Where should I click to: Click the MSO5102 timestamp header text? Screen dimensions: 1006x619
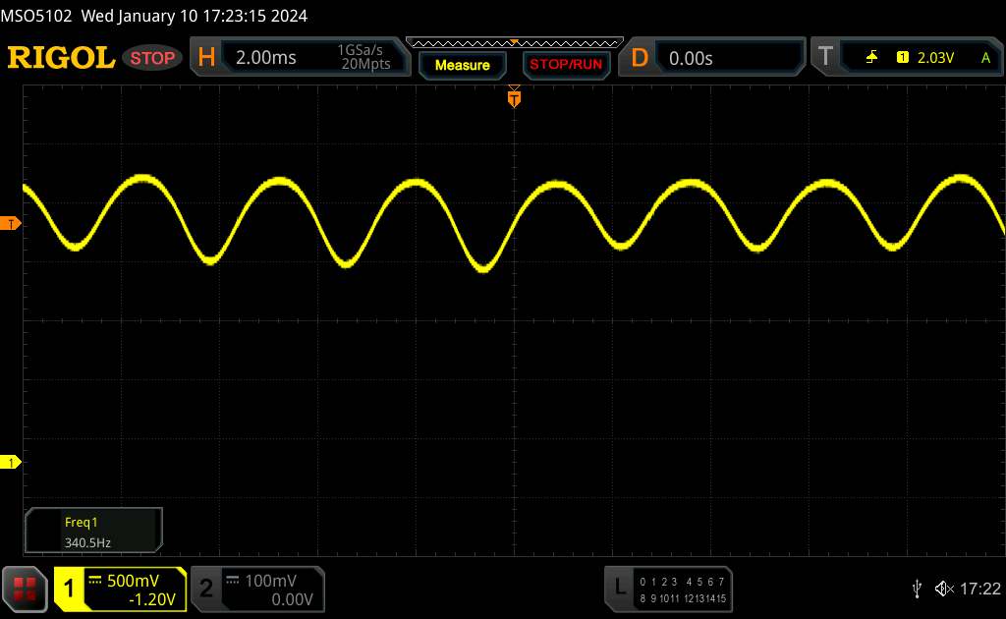pyautogui.click(x=154, y=16)
